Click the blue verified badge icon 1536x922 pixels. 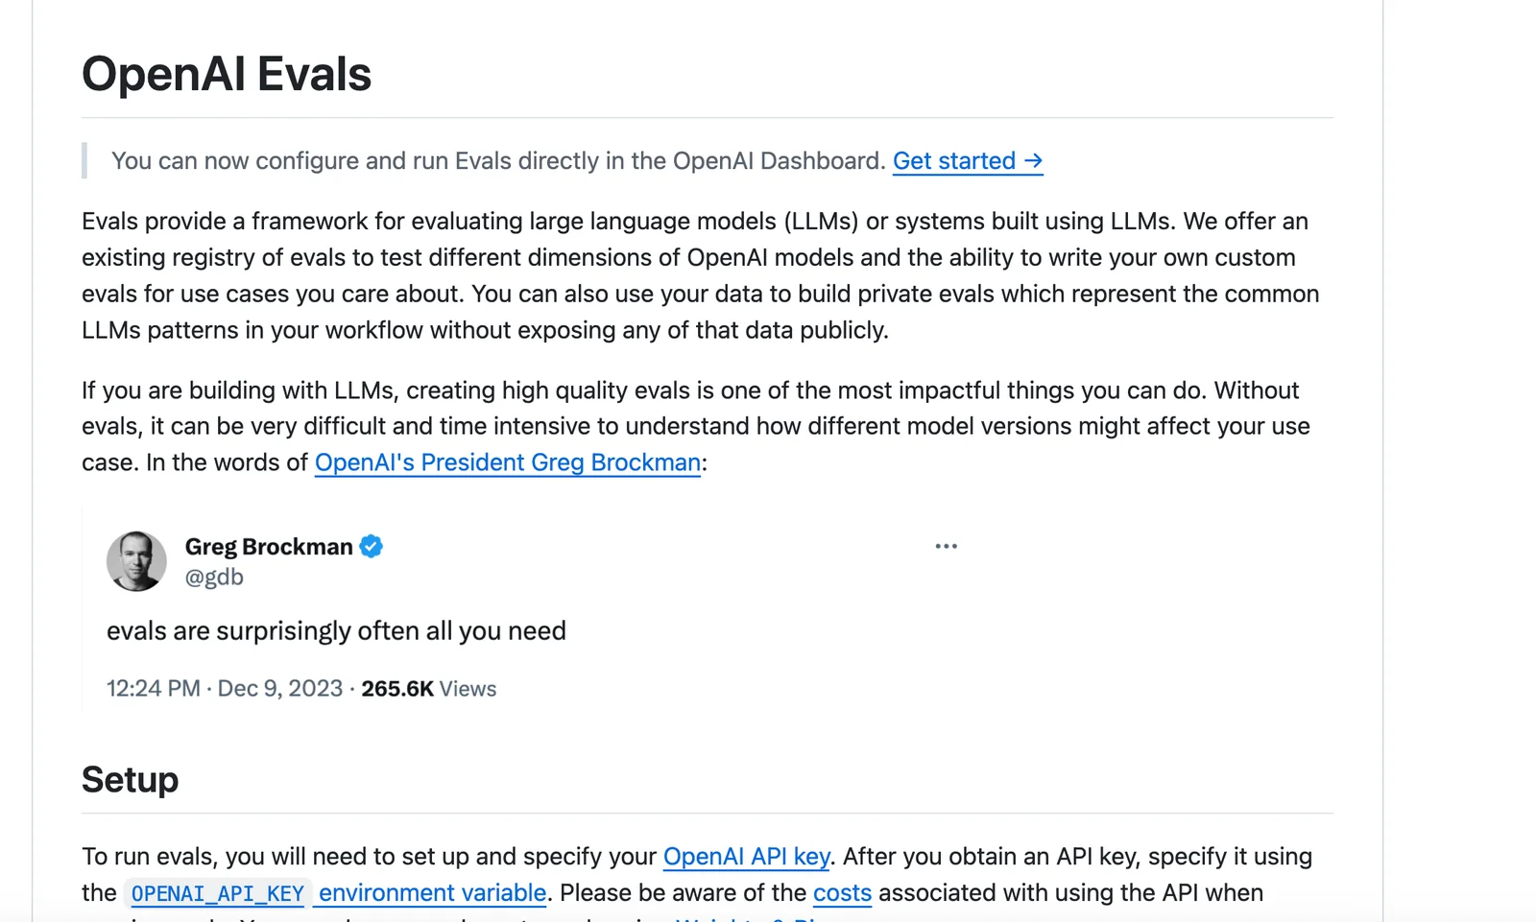372,547
